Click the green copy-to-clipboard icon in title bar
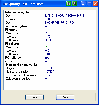The image size is (99, 105). coord(69,4)
